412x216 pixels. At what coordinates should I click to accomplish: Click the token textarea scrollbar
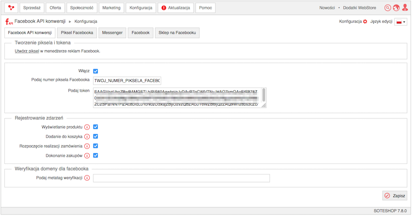coord(264,95)
